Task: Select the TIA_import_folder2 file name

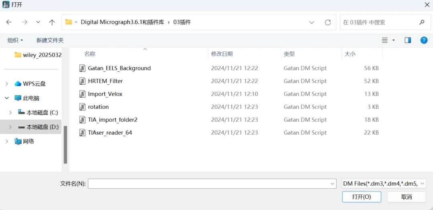Action: (113, 120)
